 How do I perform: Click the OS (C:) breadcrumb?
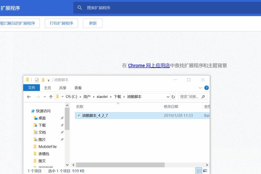[72, 97]
